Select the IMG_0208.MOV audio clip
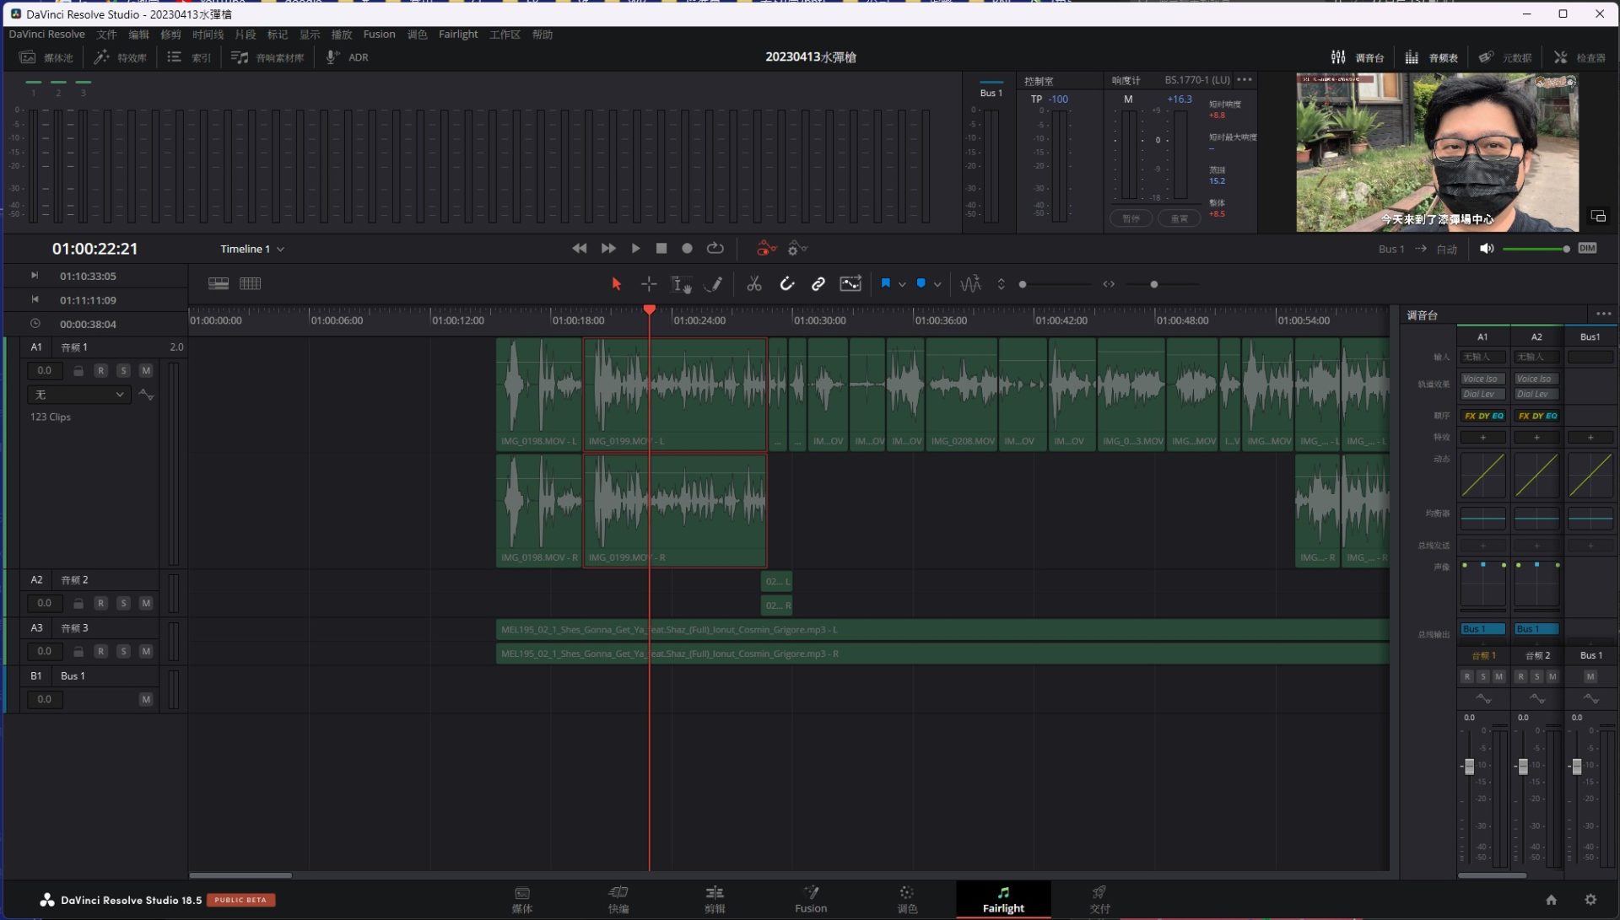Viewport: 1620px width, 920px height. pyautogui.click(x=962, y=394)
